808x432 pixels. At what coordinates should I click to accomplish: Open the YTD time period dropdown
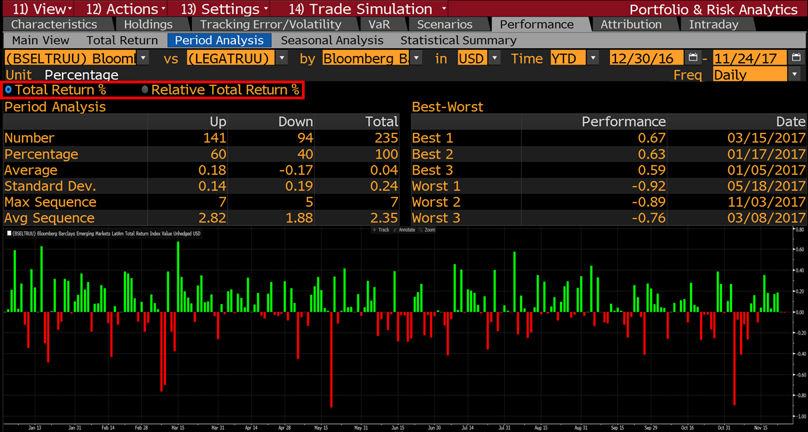[x=593, y=58]
